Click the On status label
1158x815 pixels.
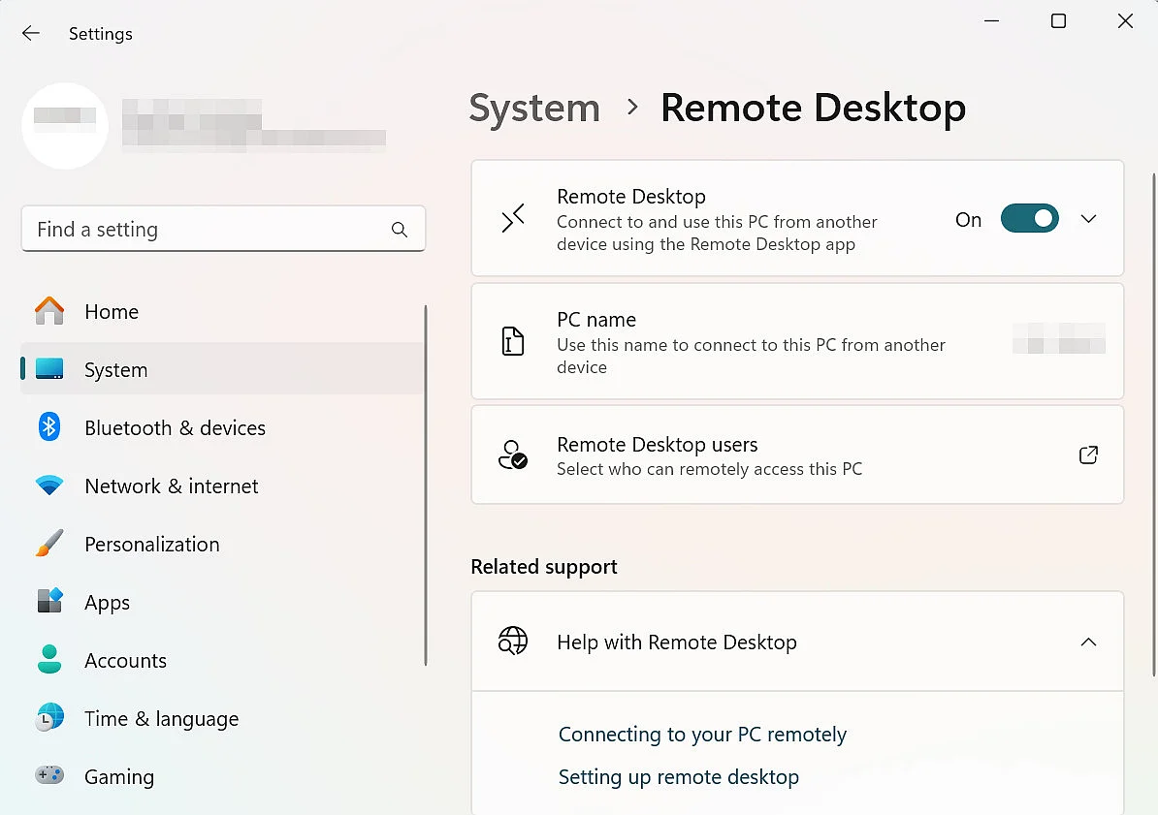[968, 219]
